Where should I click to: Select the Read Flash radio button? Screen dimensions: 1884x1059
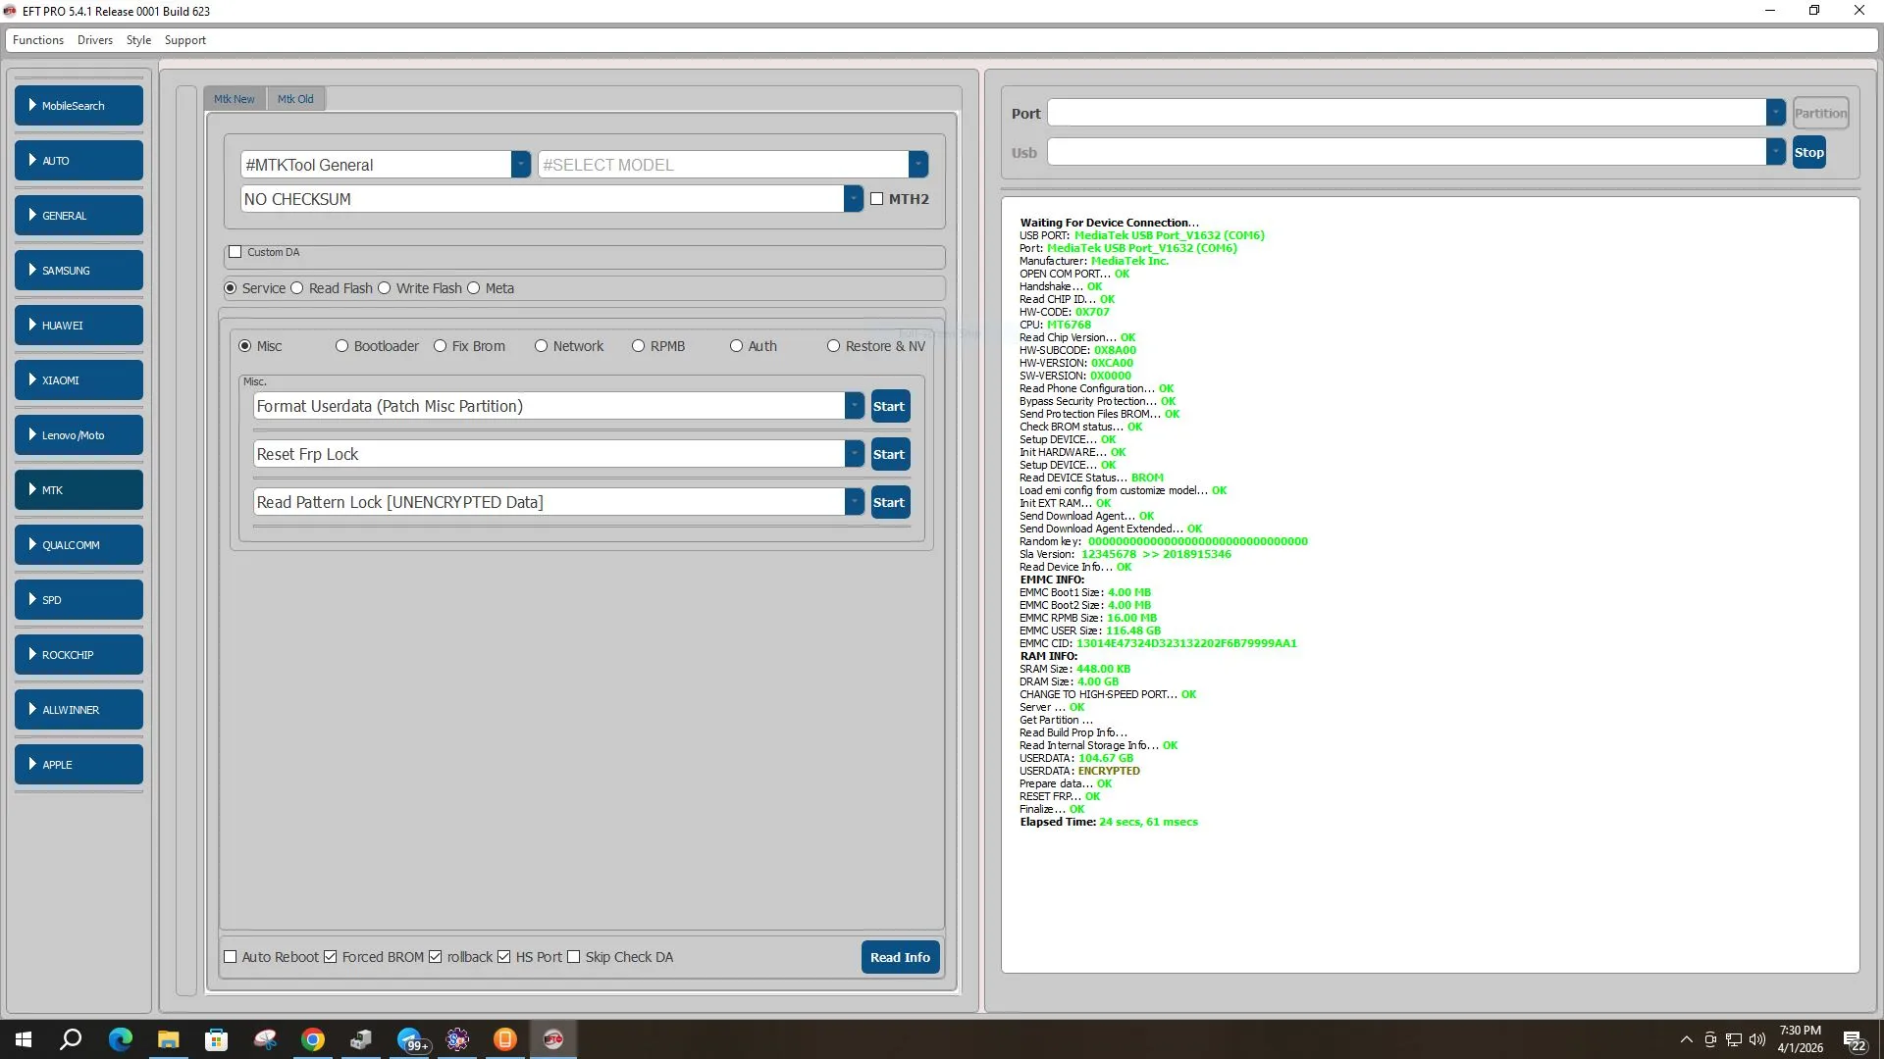(x=297, y=288)
